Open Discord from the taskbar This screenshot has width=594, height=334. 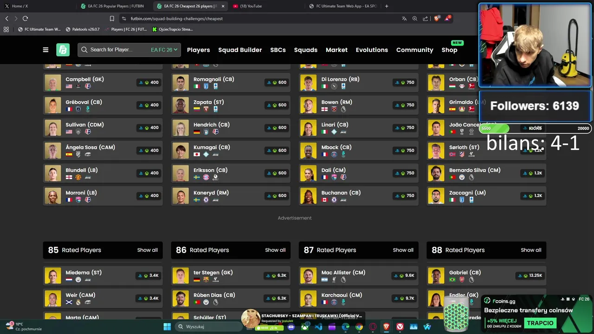291,327
